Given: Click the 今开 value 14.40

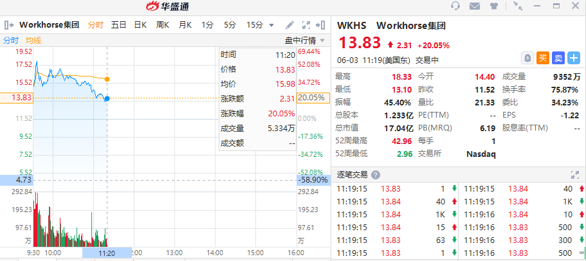Looking at the screenshot, I should (485, 77).
